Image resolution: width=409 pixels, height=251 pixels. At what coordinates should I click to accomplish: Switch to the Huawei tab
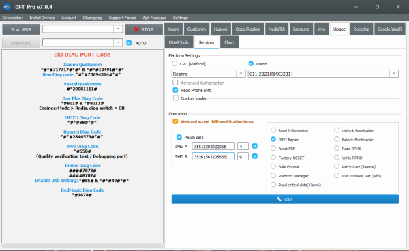220,29
